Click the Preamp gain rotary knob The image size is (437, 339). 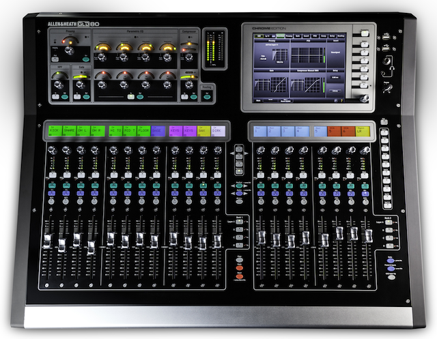70,49
